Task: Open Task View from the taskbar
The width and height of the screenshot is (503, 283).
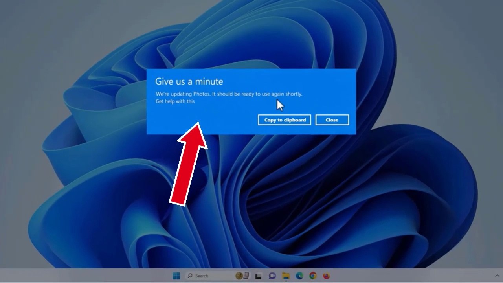Action: (x=259, y=276)
